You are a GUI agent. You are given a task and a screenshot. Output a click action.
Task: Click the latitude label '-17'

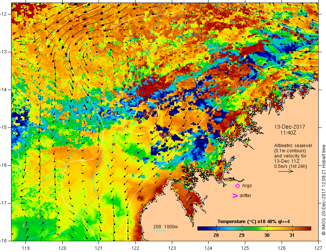(x=4, y=203)
